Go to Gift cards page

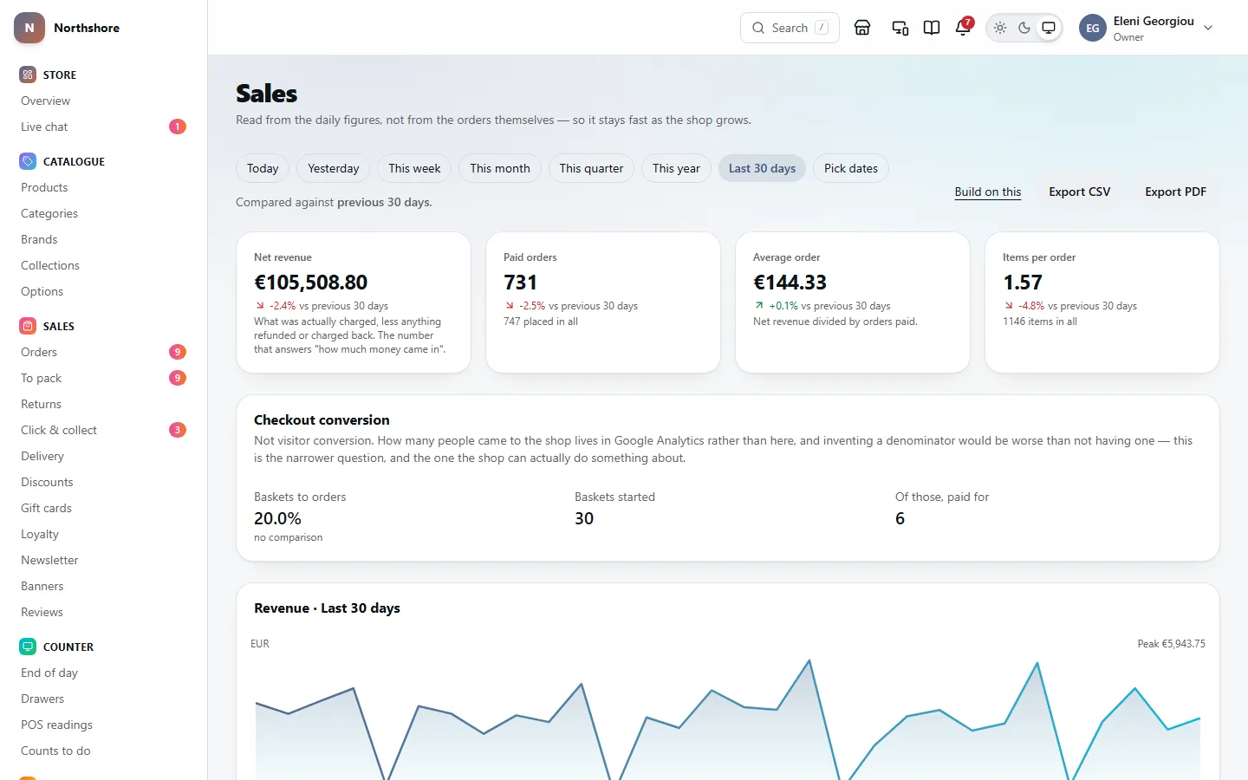46,508
